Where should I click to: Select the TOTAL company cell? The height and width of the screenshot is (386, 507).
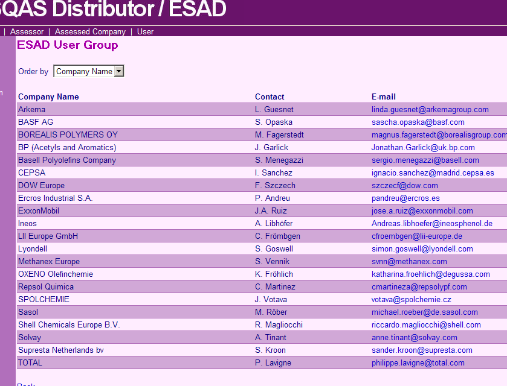(x=30, y=362)
